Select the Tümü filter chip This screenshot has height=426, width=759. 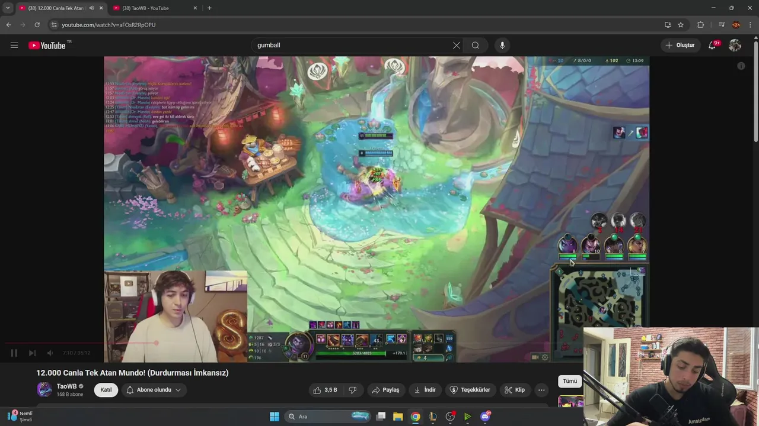coord(570,382)
